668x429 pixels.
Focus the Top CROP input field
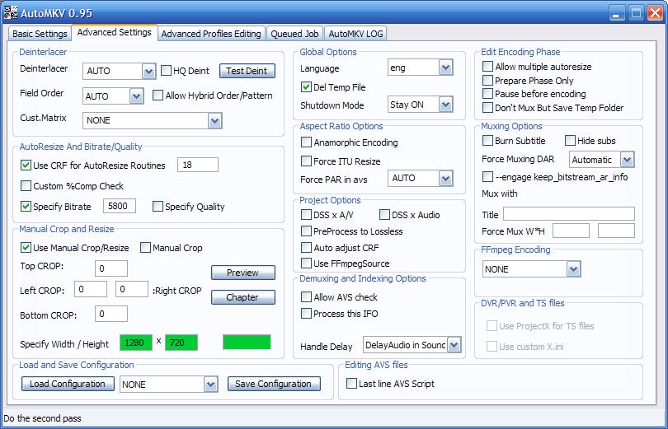111,268
